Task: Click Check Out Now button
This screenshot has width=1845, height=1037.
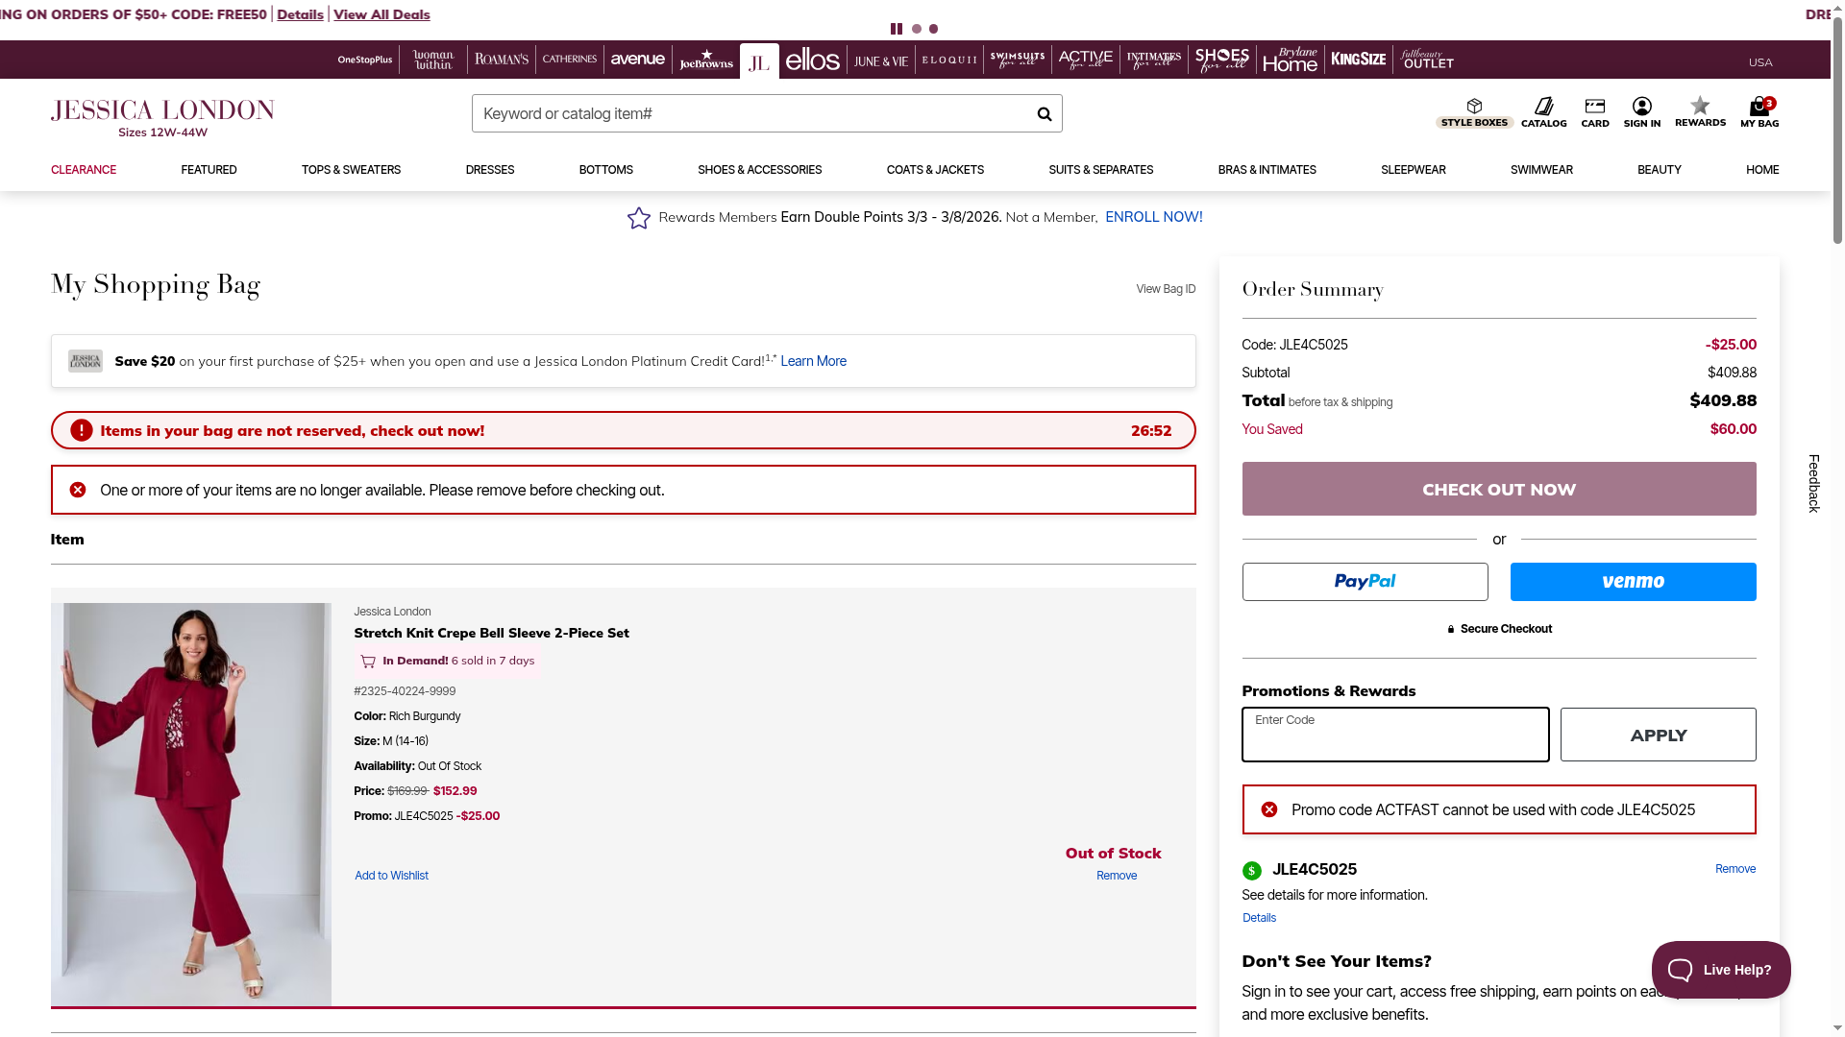Action: pyautogui.click(x=1498, y=489)
